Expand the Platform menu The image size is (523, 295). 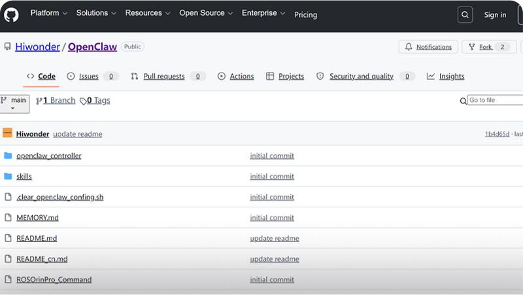coord(48,13)
